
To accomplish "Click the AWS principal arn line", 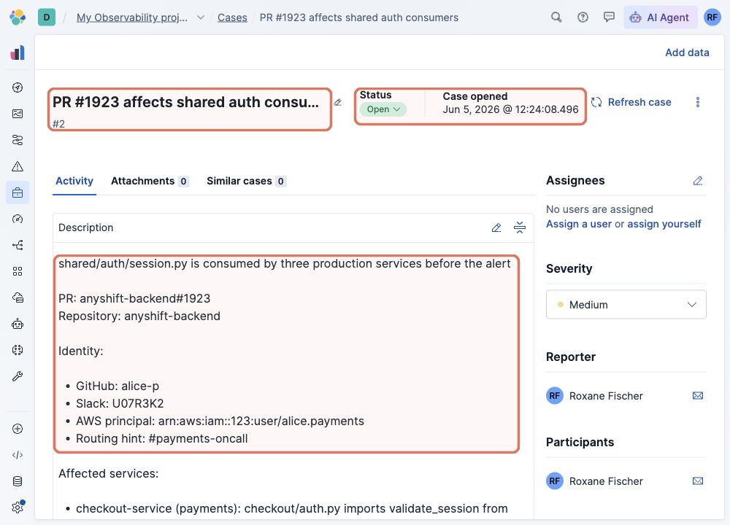I will (x=220, y=421).
